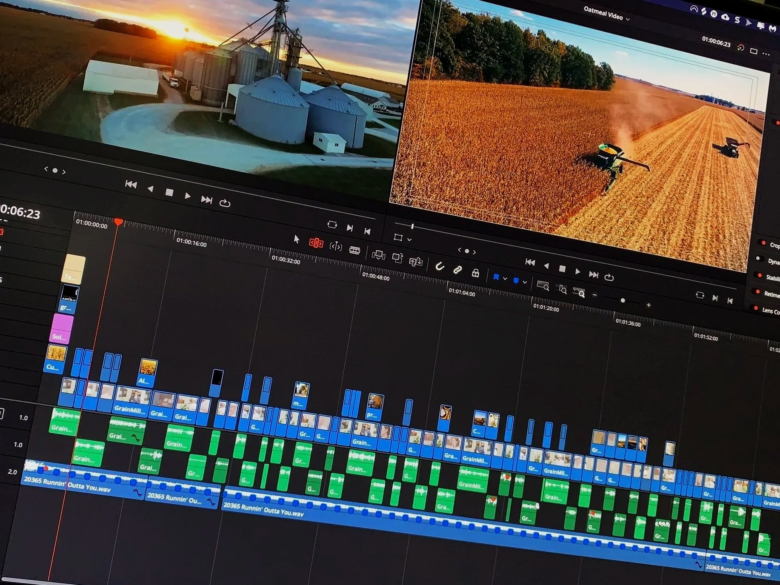Image resolution: width=780 pixels, height=585 pixels.
Task: Toggle loop playback in timeline viewer
Action: 609,277
